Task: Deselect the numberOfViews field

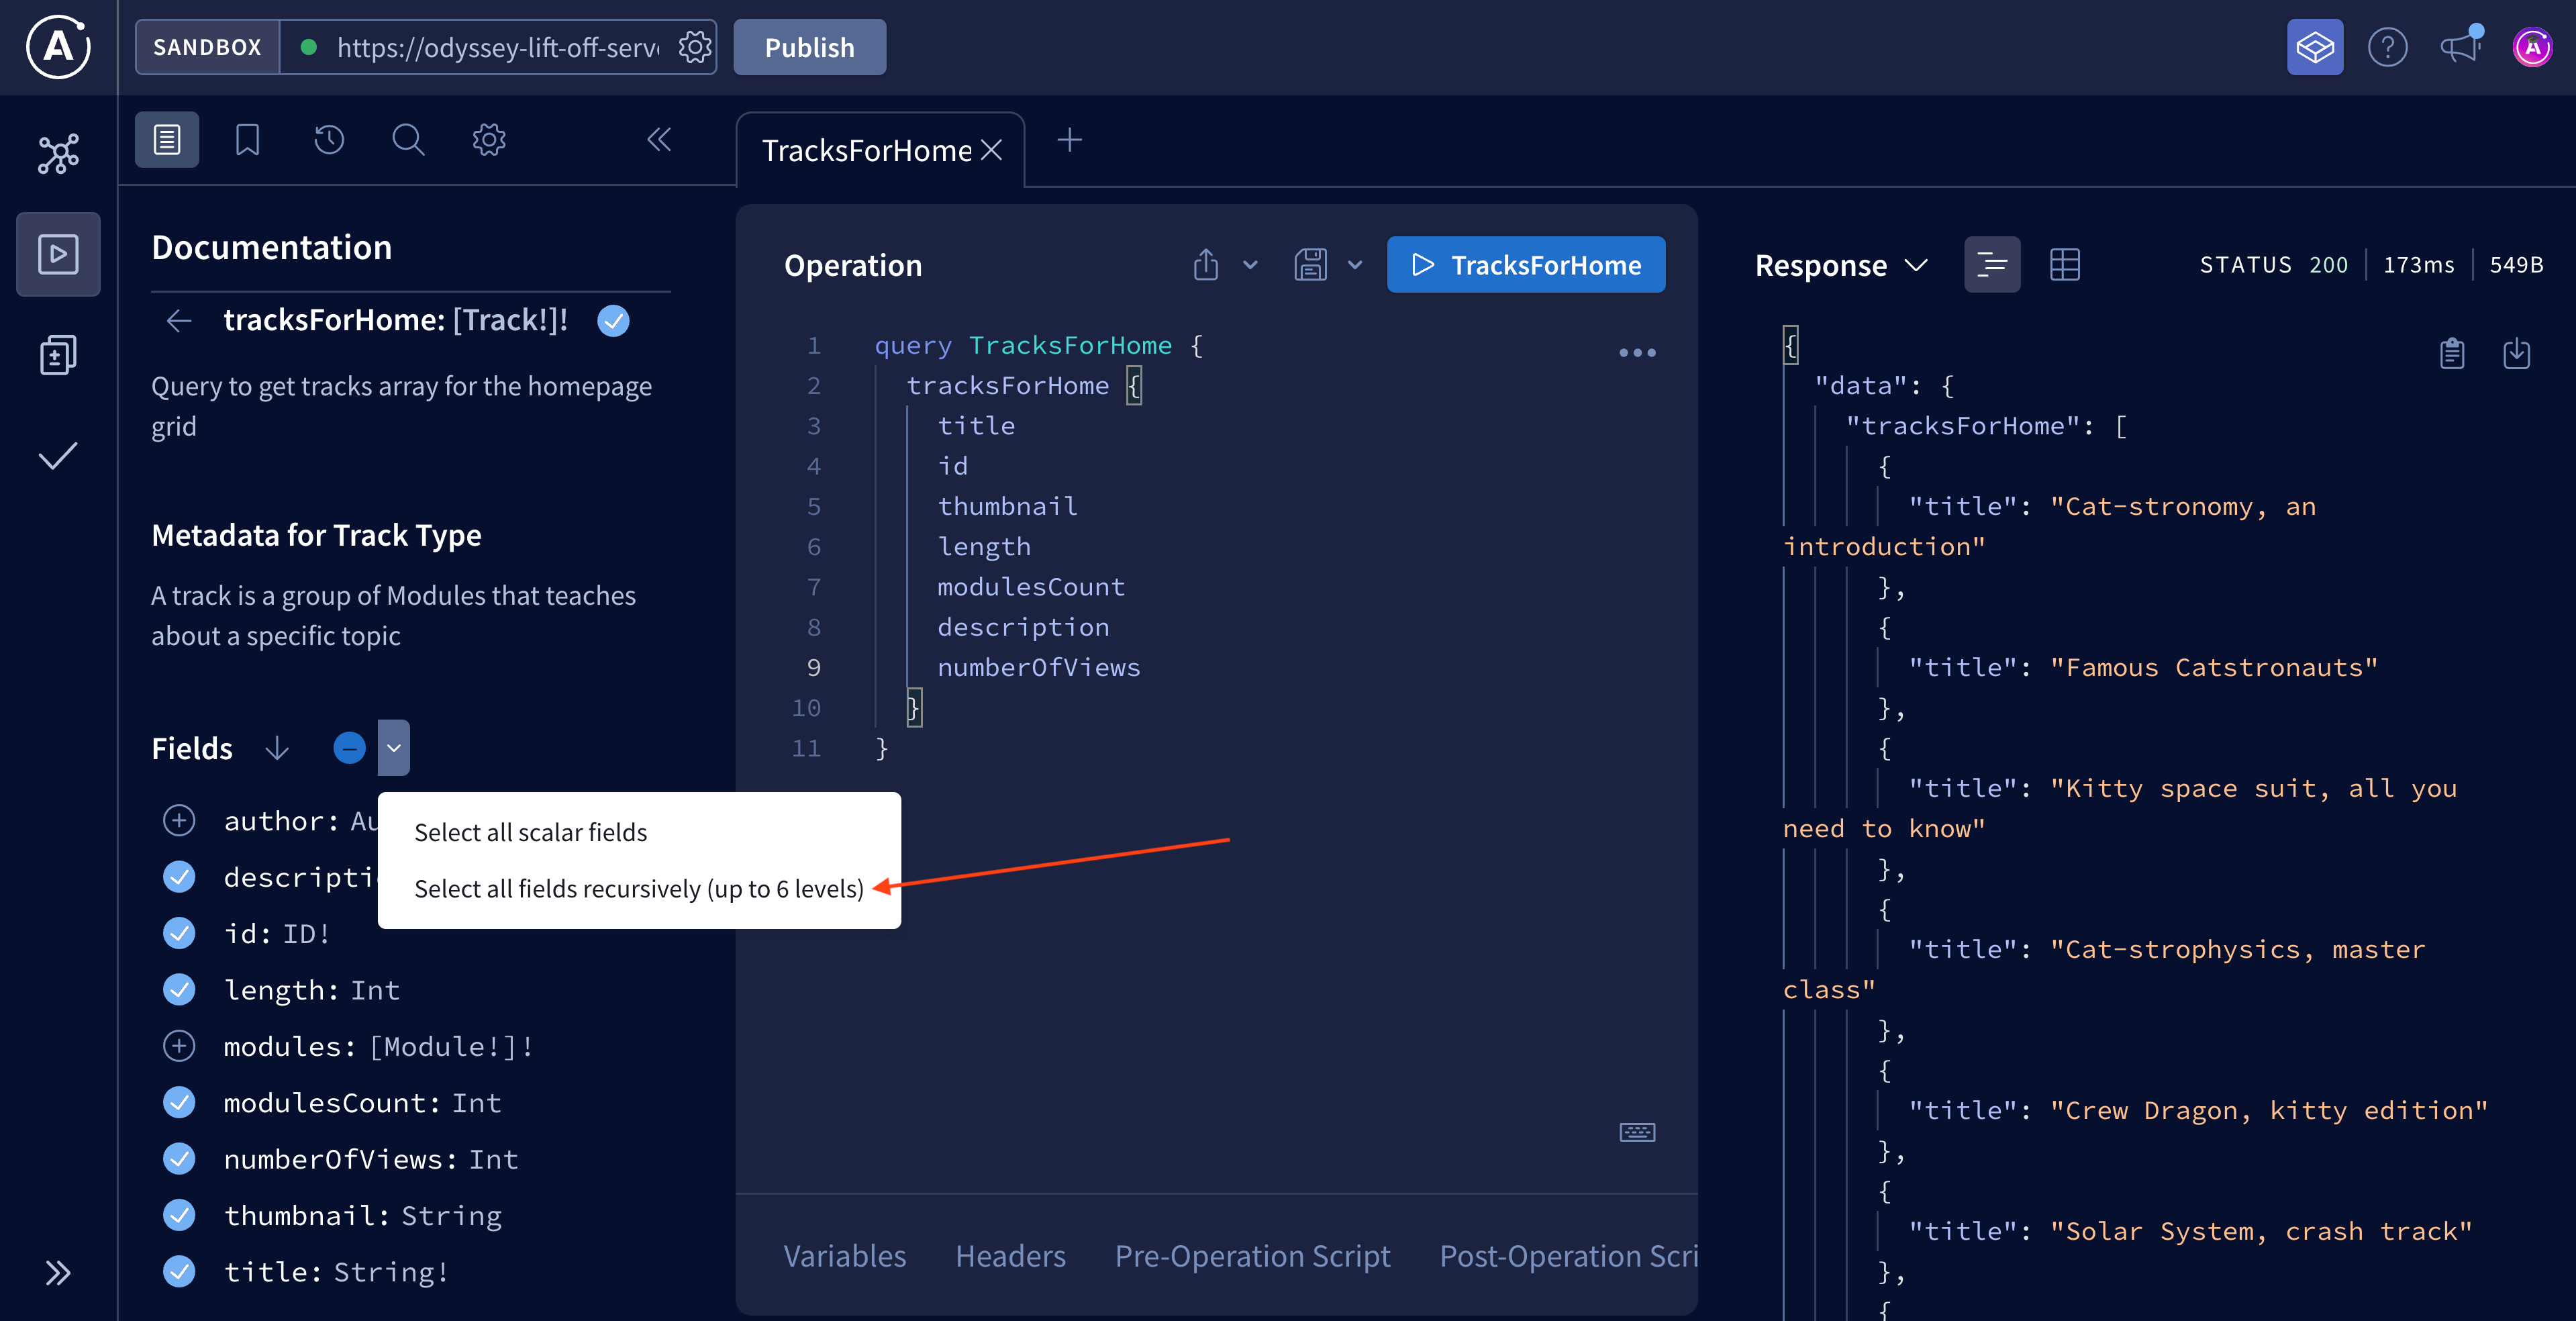Action: [x=179, y=1158]
